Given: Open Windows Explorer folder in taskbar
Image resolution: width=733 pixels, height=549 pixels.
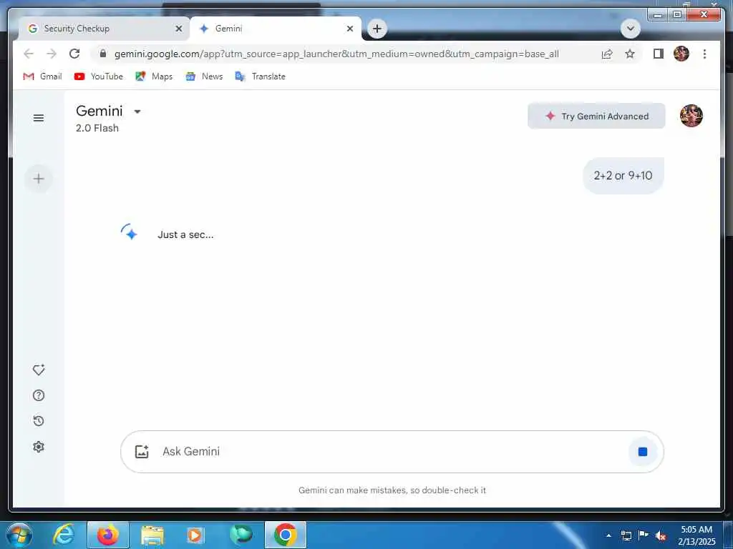Looking at the screenshot, I should click(x=152, y=535).
